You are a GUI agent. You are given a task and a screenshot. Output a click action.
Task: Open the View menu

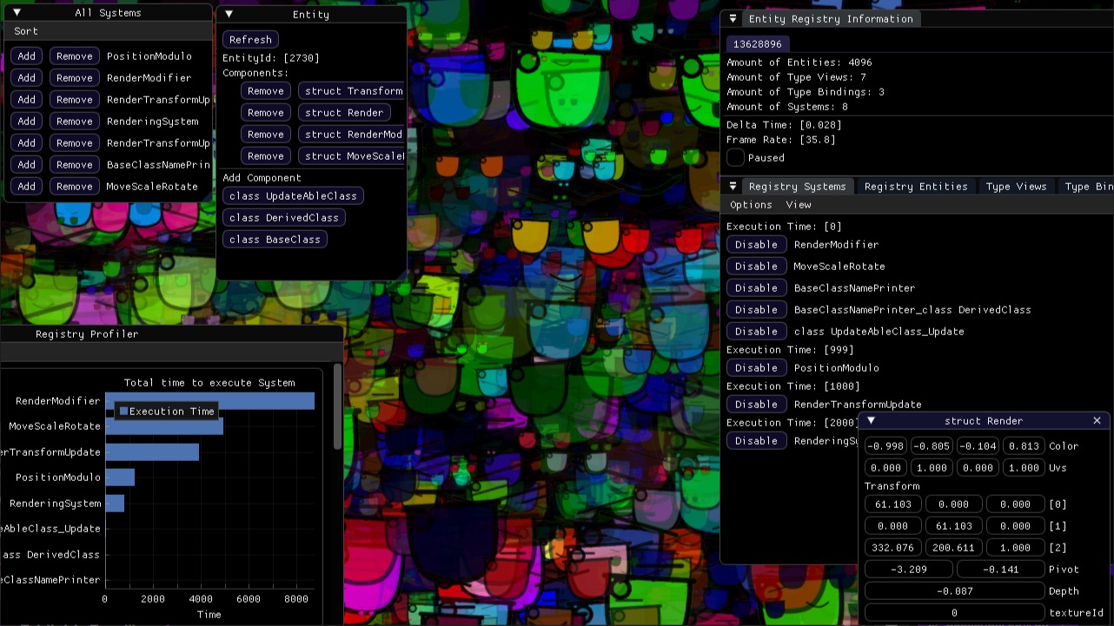[799, 205]
